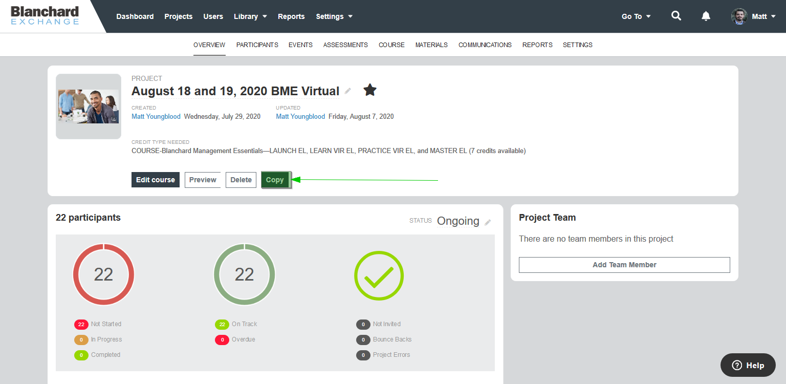Open Matt Youngblood link under CREATED
Viewport: 786px width, 384px height.
[x=156, y=117]
